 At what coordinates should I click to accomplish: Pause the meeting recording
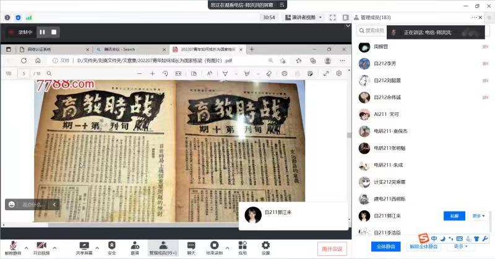tap(43, 31)
